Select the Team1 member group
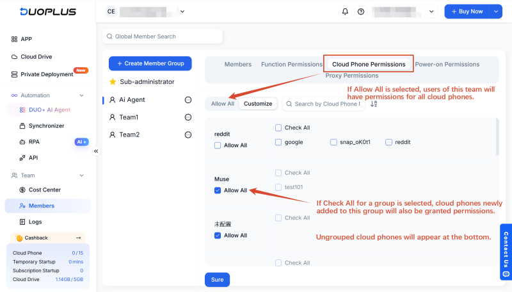 pyautogui.click(x=129, y=117)
